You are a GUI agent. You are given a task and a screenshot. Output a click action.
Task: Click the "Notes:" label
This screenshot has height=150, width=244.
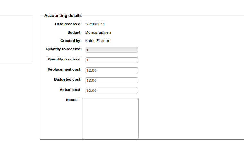coord(72,100)
